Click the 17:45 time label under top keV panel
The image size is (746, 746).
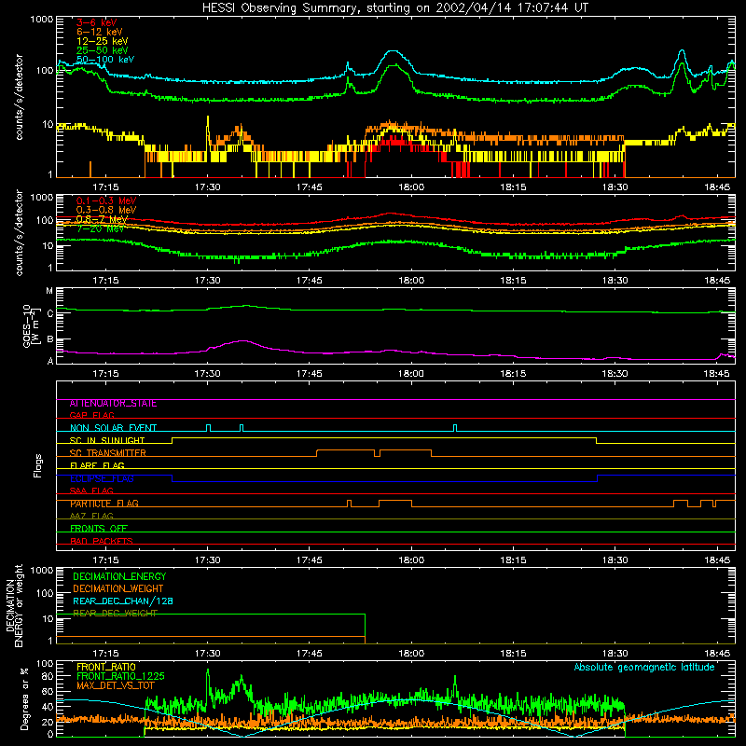click(310, 187)
